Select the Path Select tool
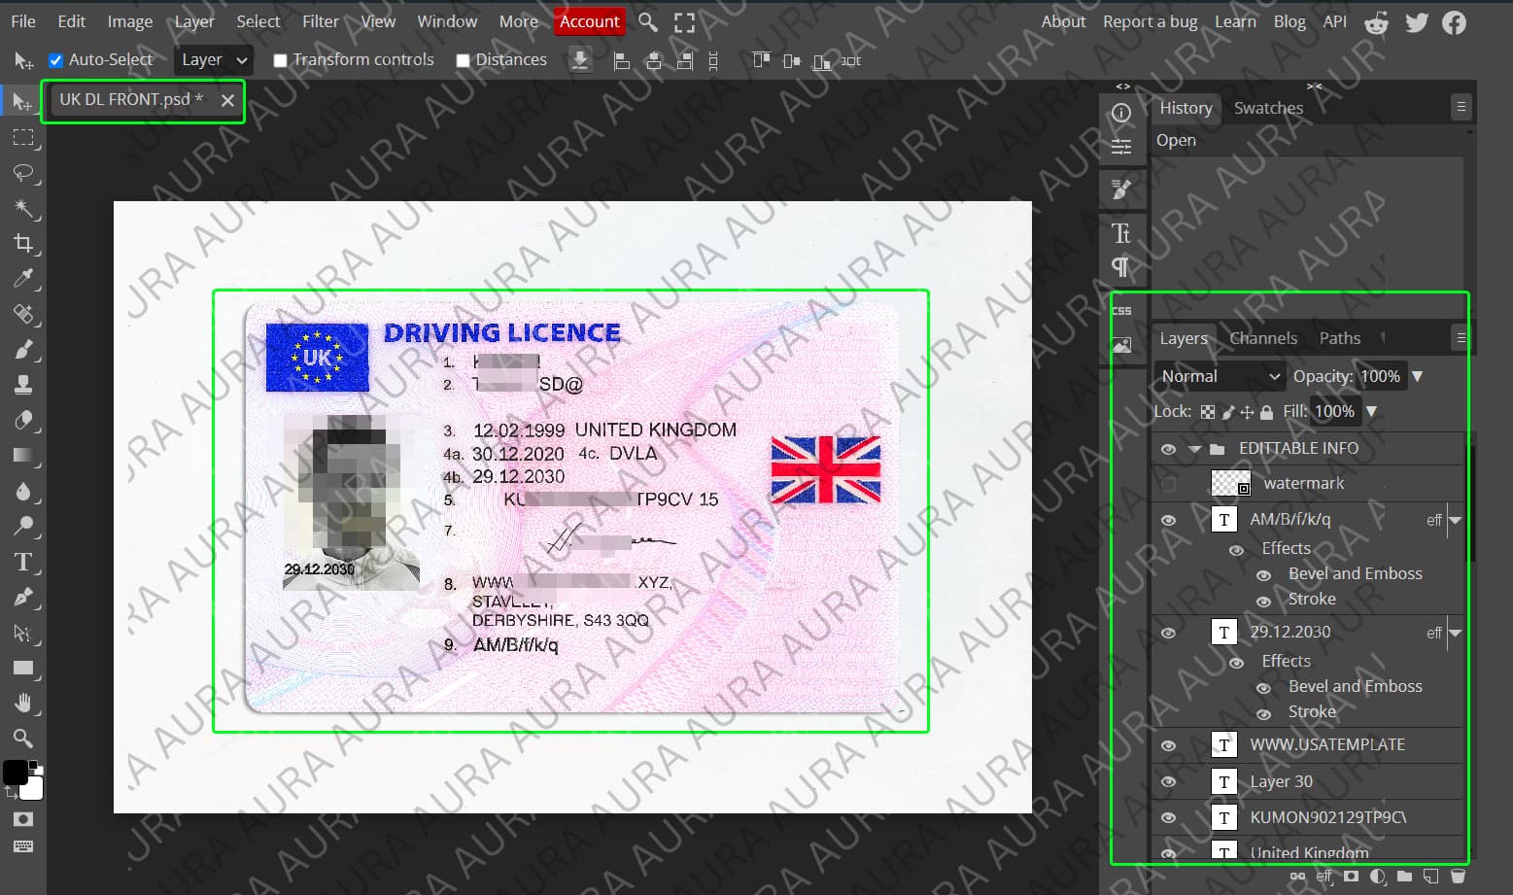Viewport: 1513px width, 895px height. click(x=22, y=633)
